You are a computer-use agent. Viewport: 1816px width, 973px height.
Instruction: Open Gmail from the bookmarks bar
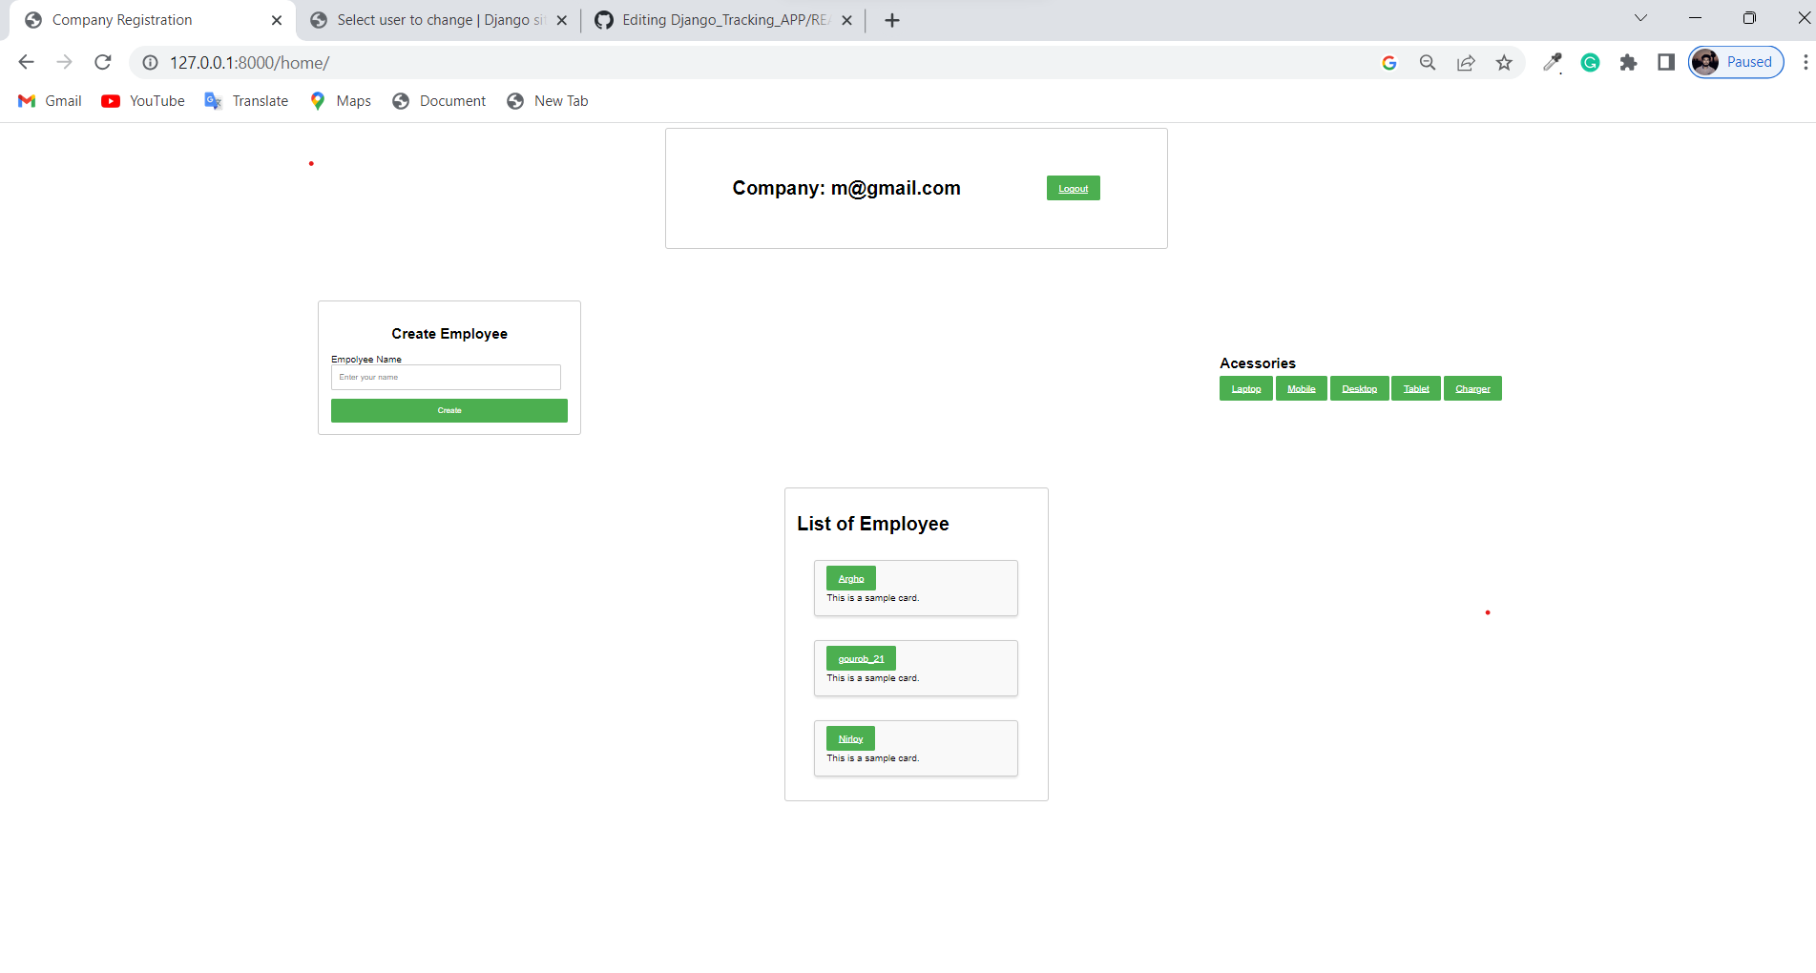(49, 100)
